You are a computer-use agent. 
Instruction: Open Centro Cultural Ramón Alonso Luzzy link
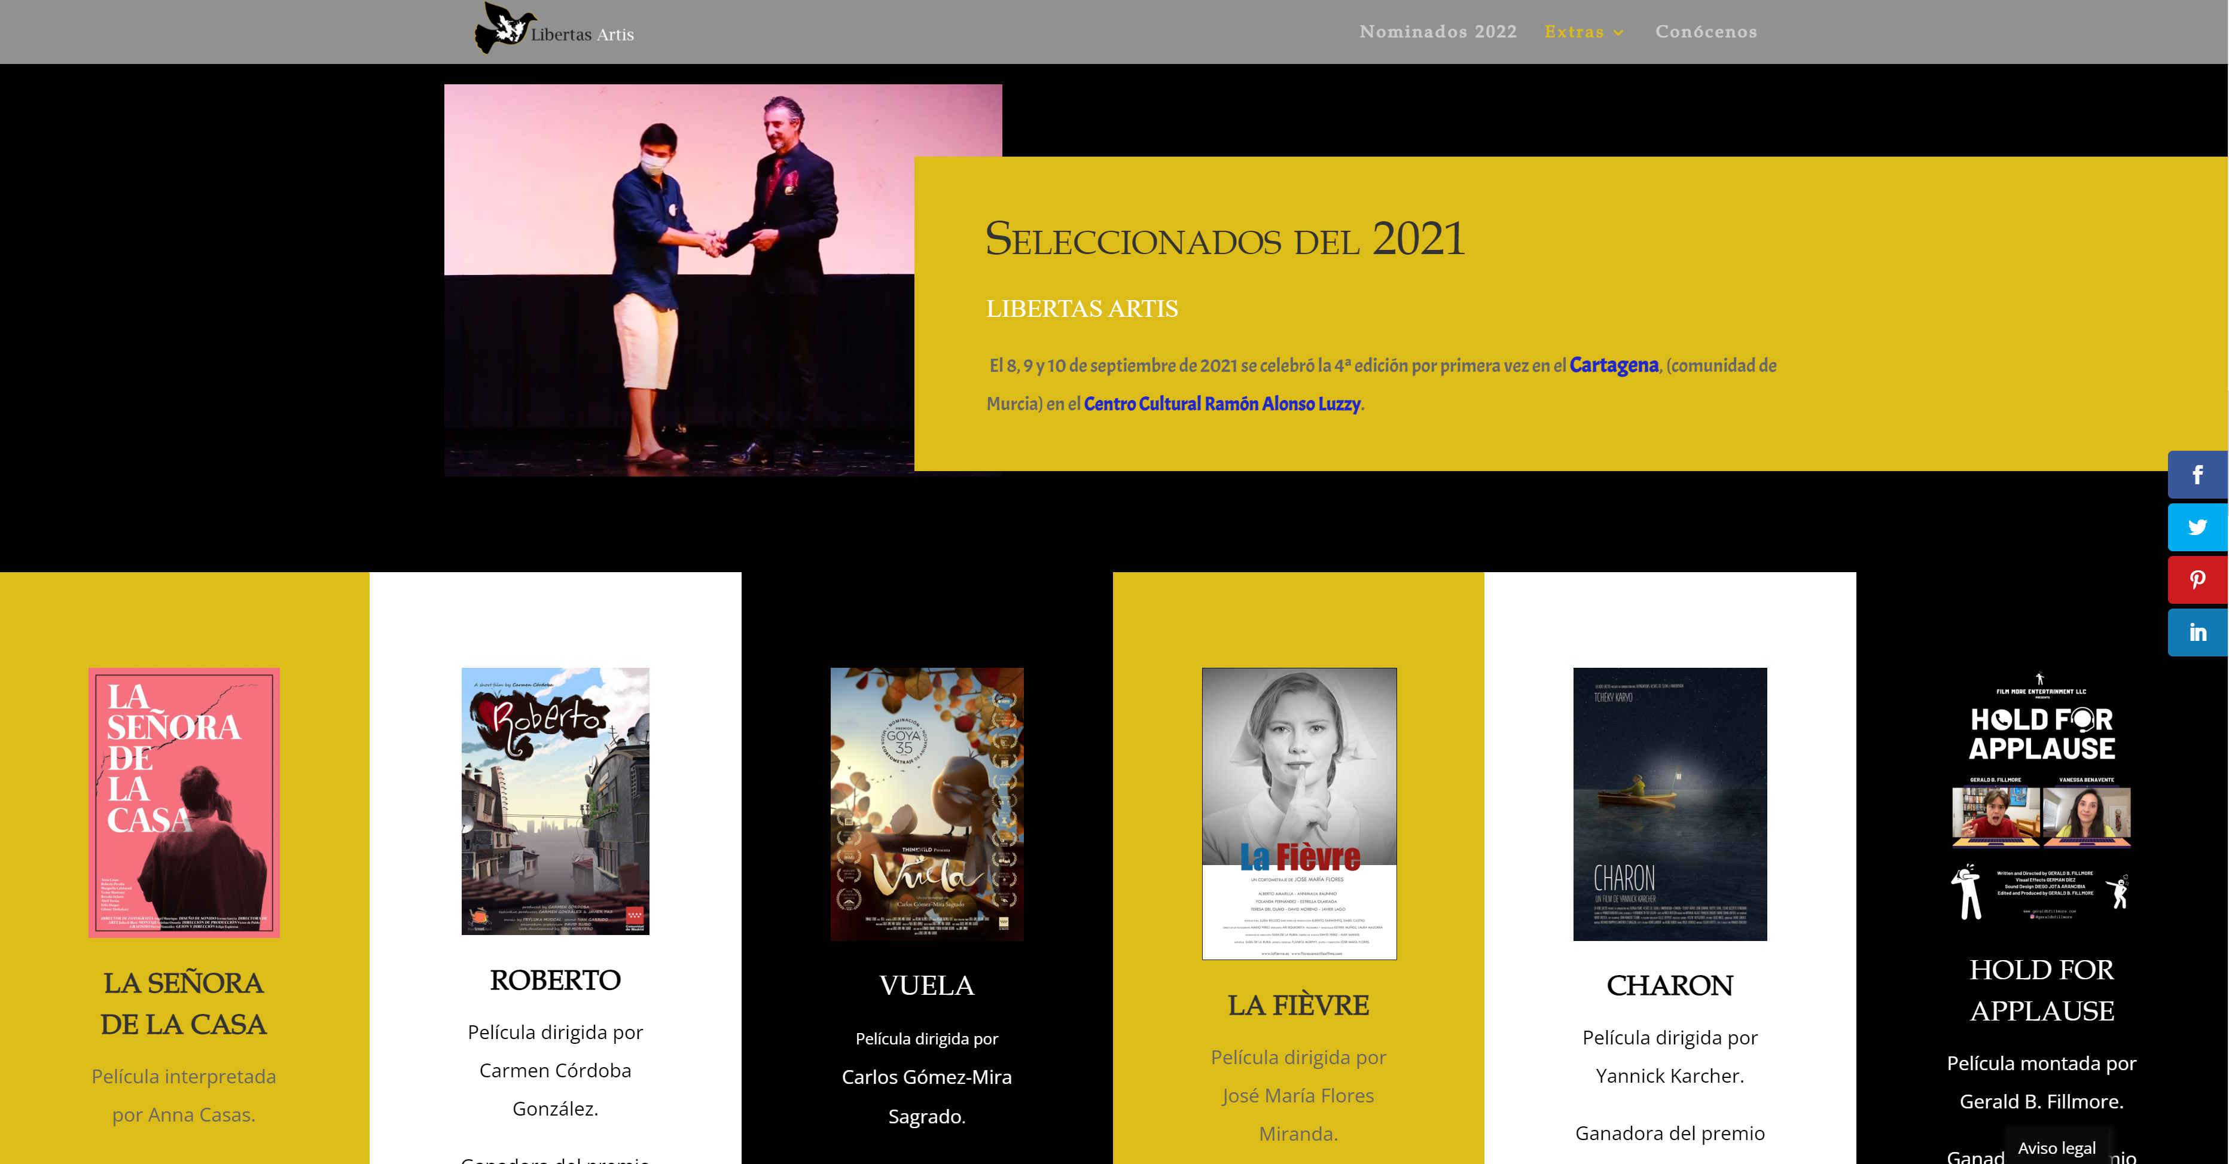point(1222,404)
